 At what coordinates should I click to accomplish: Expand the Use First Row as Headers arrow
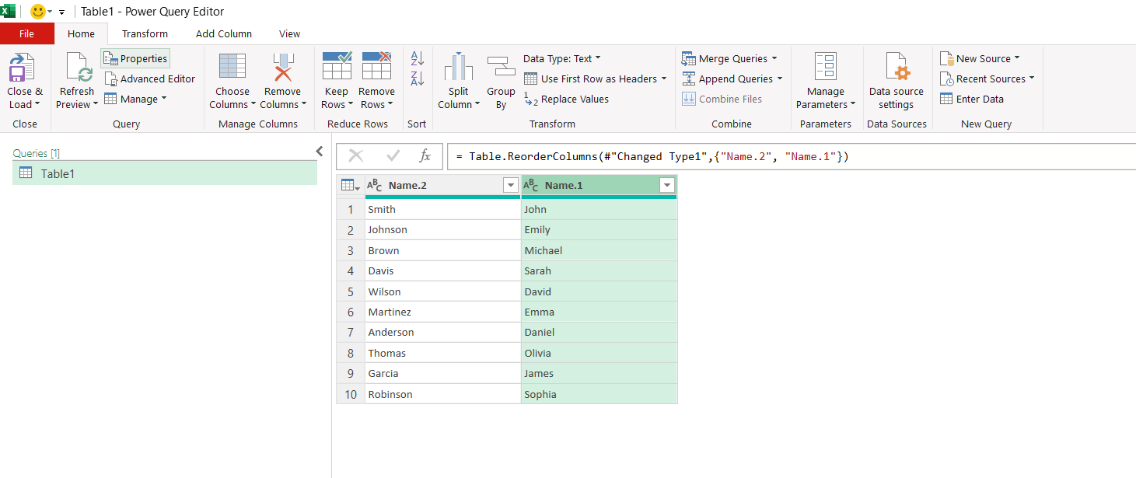[x=663, y=79]
